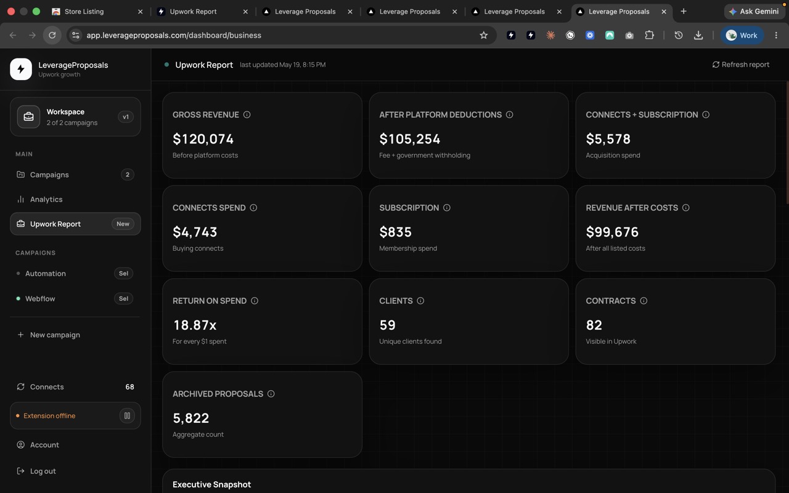Click the camera extension icon in toolbar
Screen dimensions: 789x493
click(x=629, y=35)
